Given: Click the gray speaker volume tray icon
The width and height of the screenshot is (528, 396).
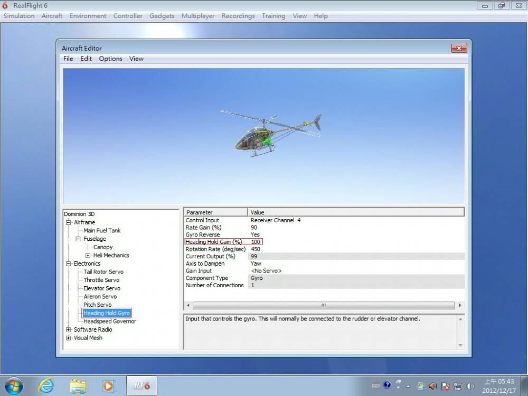Looking at the screenshot, I should click(x=470, y=386).
